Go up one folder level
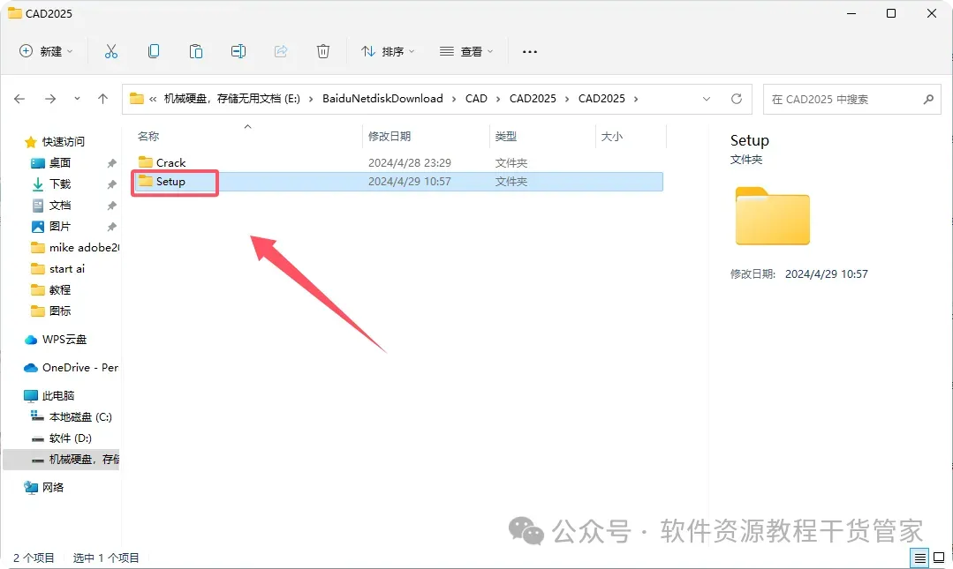 coord(102,99)
